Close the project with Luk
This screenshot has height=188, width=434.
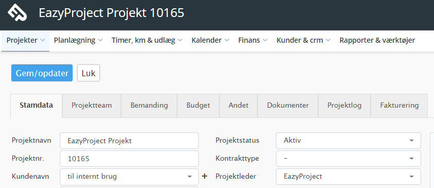89,73
